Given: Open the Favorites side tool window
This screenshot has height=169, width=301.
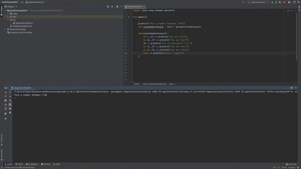Looking at the screenshot, I should coord(1,155).
